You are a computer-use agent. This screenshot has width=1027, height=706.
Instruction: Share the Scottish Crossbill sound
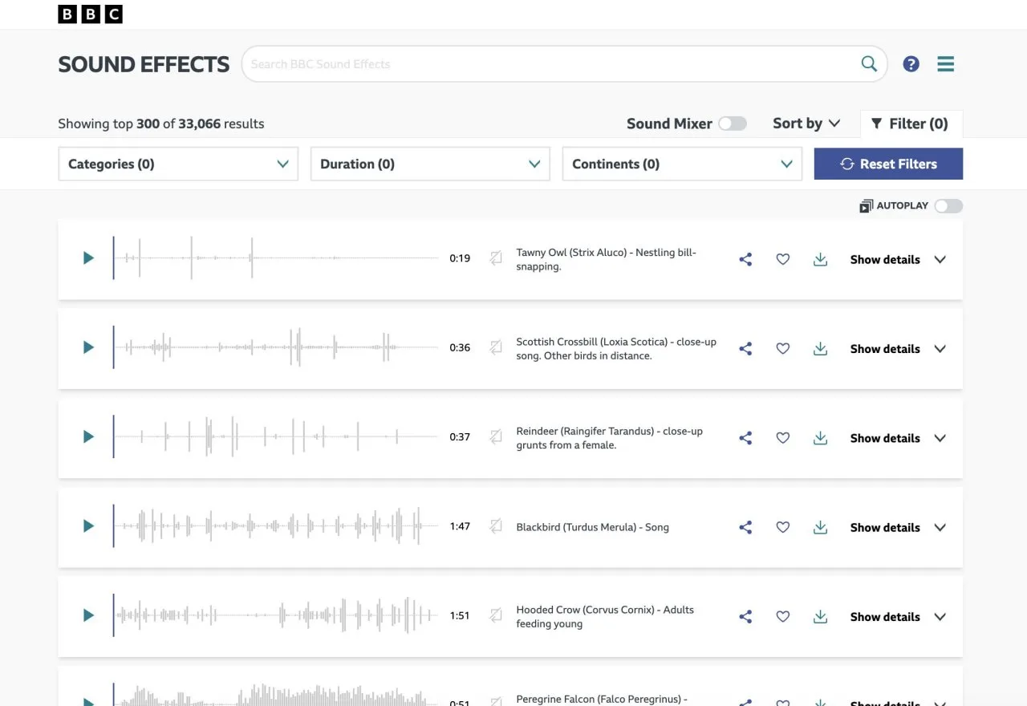tap(745, 348)
